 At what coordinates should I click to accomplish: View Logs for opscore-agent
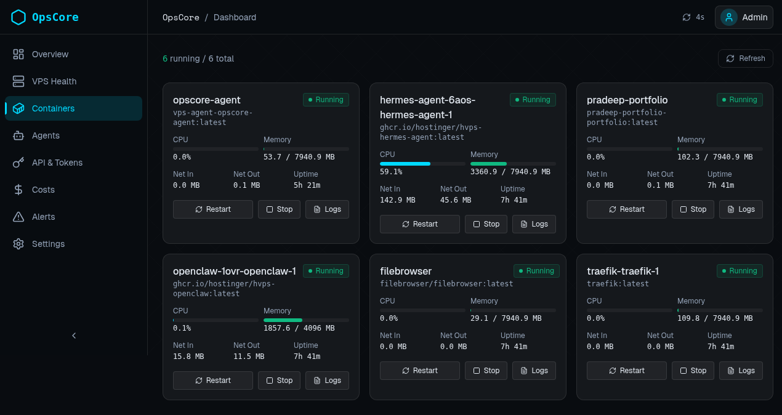328,209
